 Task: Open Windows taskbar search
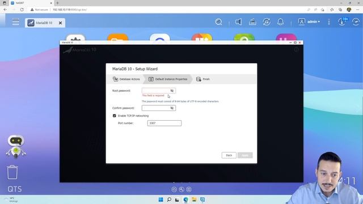[x=169, y=199]
